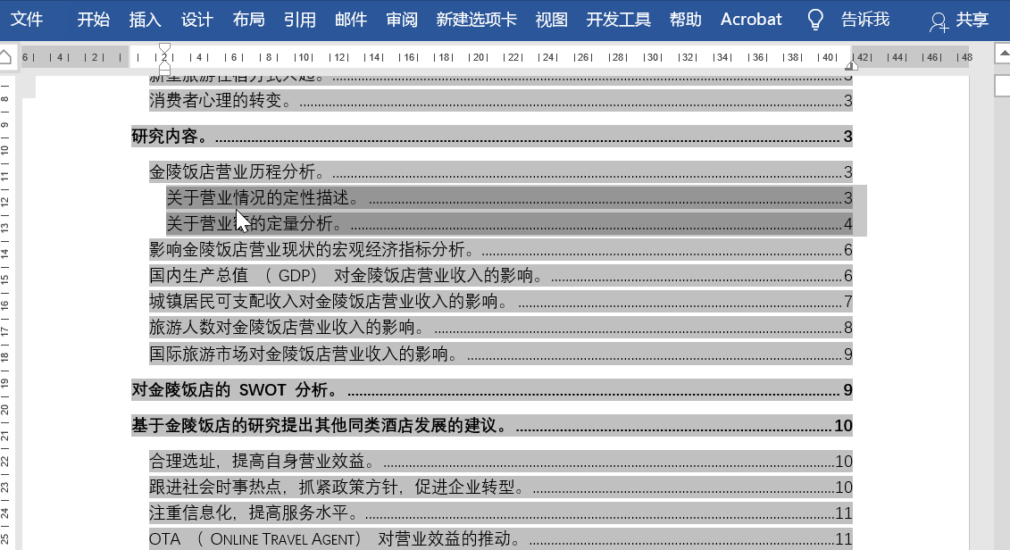1010x550 pixels.
Task: Switch to the 插入 (Insert) tab
Action: pos(145,20)
